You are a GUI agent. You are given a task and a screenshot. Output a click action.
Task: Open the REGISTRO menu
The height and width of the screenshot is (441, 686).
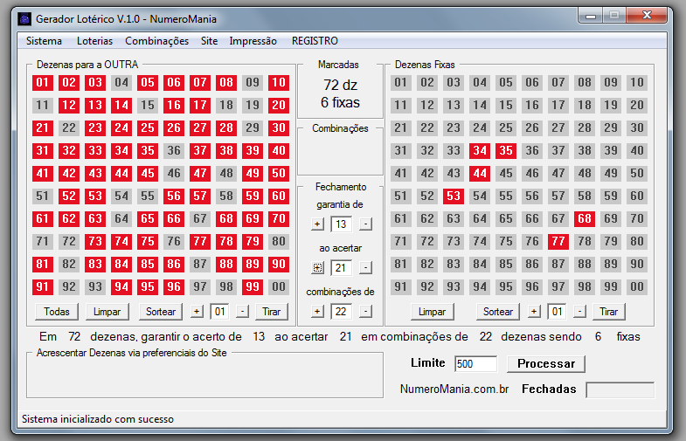(x=315, y=41)
